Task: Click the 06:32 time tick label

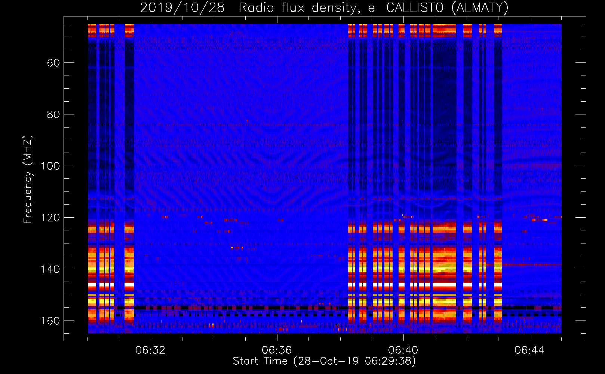Action: (150, 350)
